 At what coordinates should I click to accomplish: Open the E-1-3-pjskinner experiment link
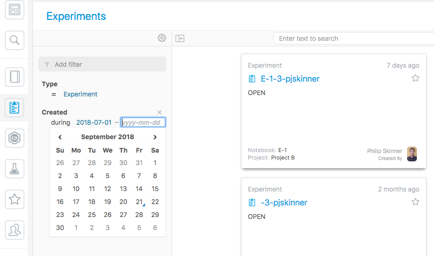coord(290,79)
